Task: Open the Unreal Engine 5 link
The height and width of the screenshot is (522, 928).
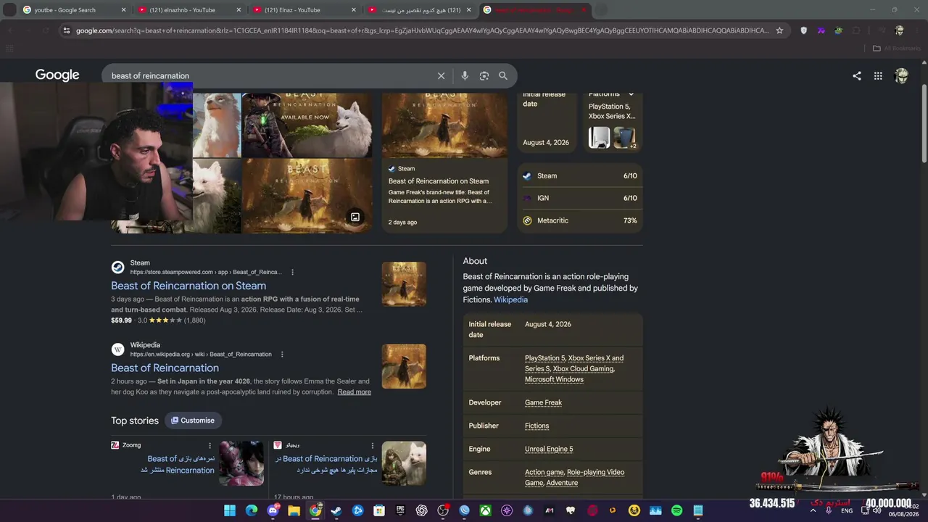Action: click(549, 449)
